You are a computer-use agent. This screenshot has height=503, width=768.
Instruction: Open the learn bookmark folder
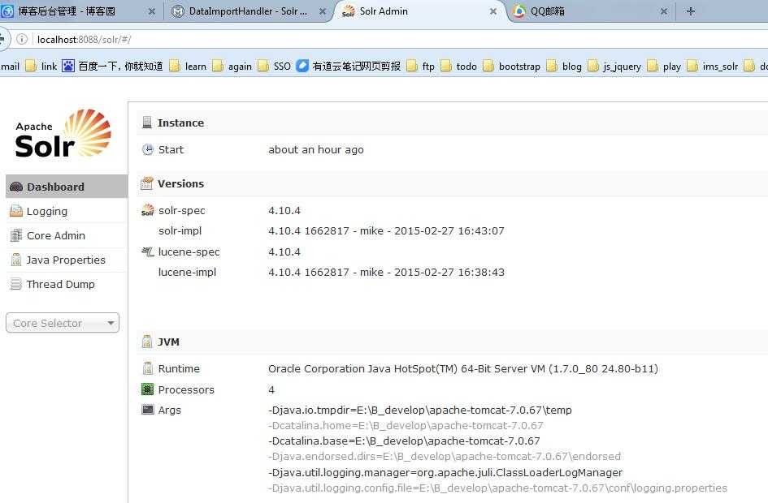pos(188,66)
